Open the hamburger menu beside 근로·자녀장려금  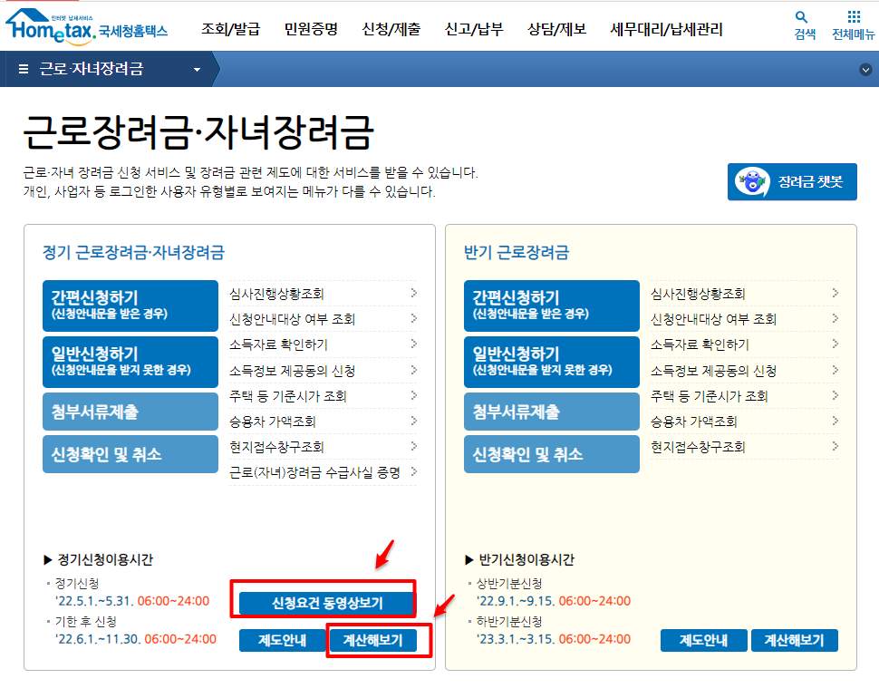pyautogui.click(x=24, y=69)
